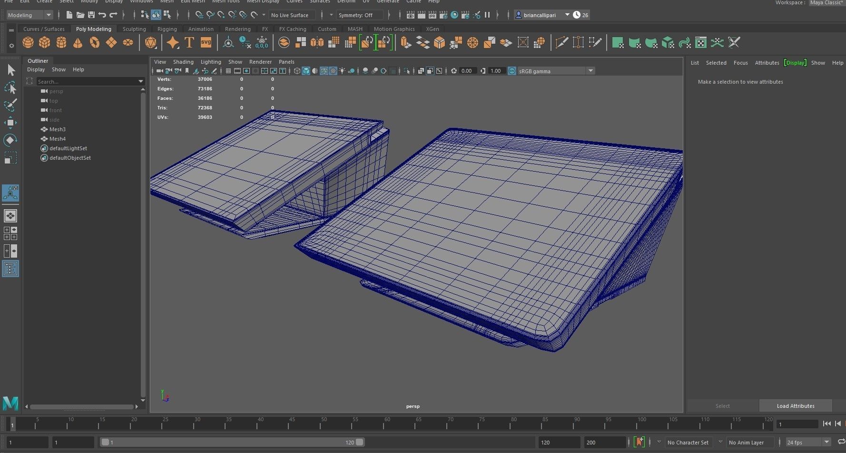Create a polygon torus from the shelf
846x453 pixels.
(95, 43)
